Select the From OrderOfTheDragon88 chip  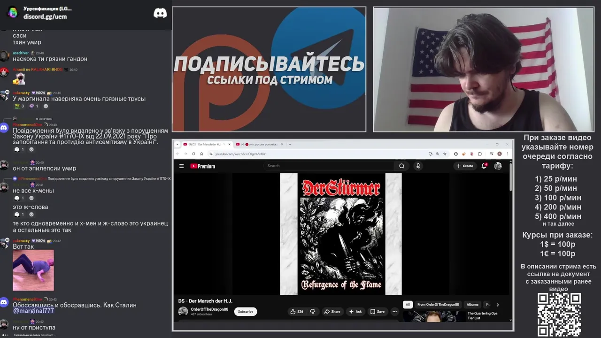pyautogui.click(x=438, y=305)
